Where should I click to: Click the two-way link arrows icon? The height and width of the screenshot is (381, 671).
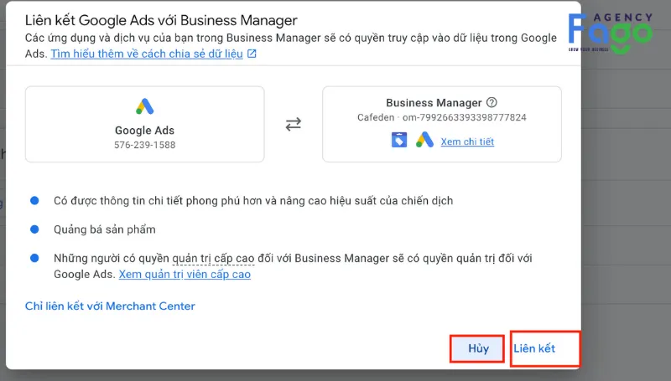point(294,124)
